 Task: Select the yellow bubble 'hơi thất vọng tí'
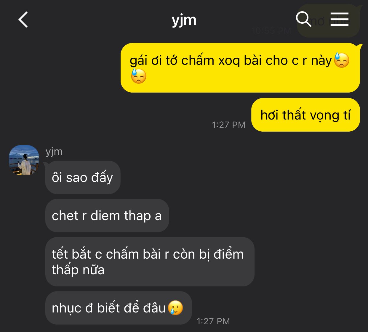[x=305, y=115]
